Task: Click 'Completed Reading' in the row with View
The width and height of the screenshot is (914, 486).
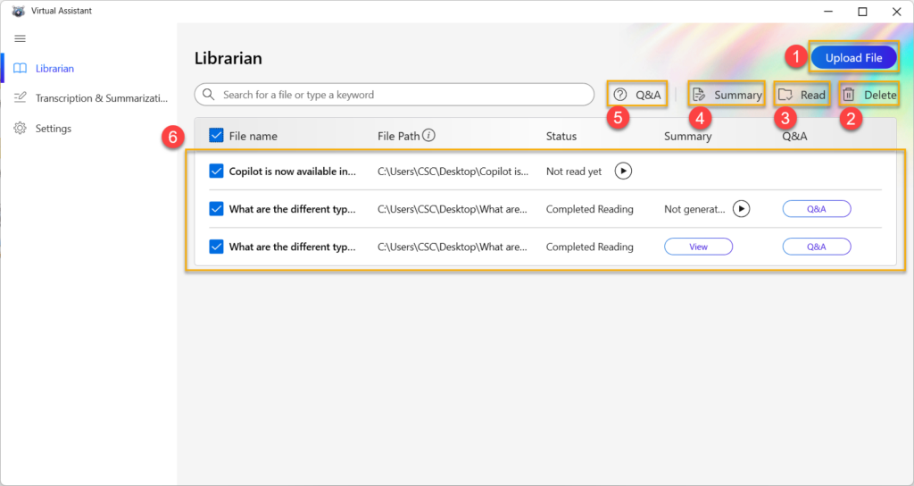Action: [x=589, y=247]
